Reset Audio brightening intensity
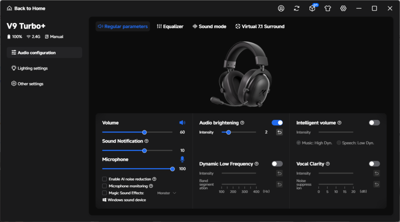 [x=279, y=132]
